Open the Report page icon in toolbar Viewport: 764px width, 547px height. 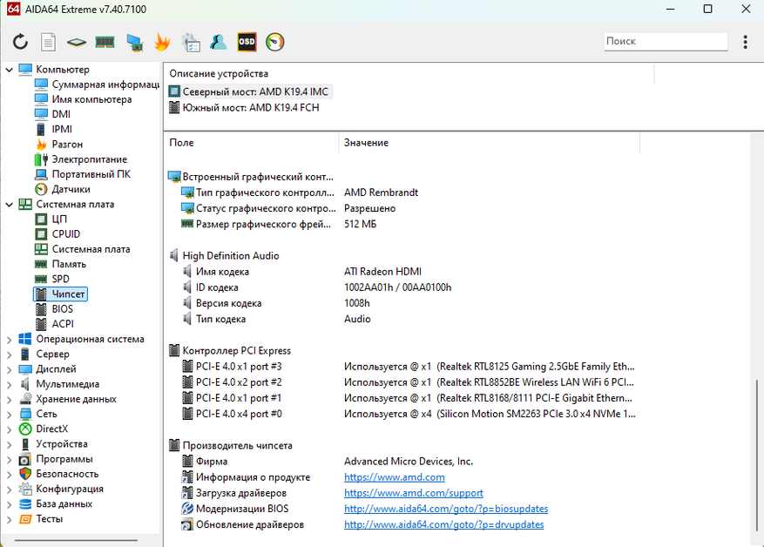pos(49,42)
